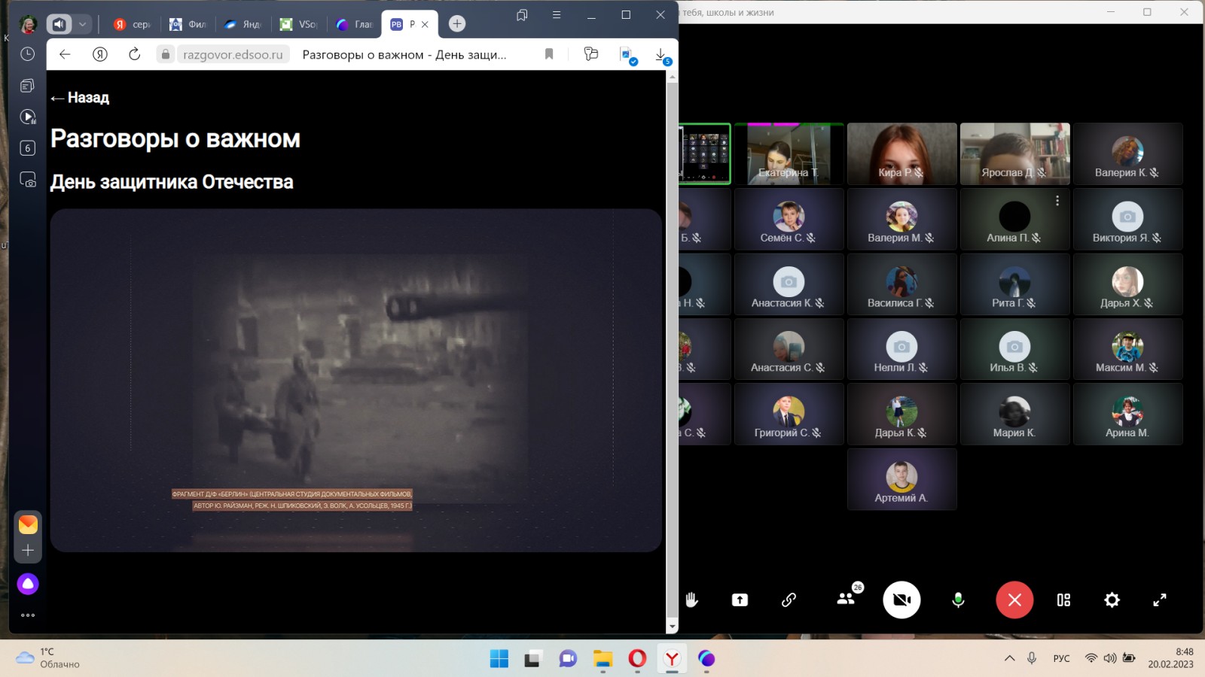The height and width of the screenshot is (677, 1205).
Task: Raise hand in the video call
Action: click(x=691, y=600)
